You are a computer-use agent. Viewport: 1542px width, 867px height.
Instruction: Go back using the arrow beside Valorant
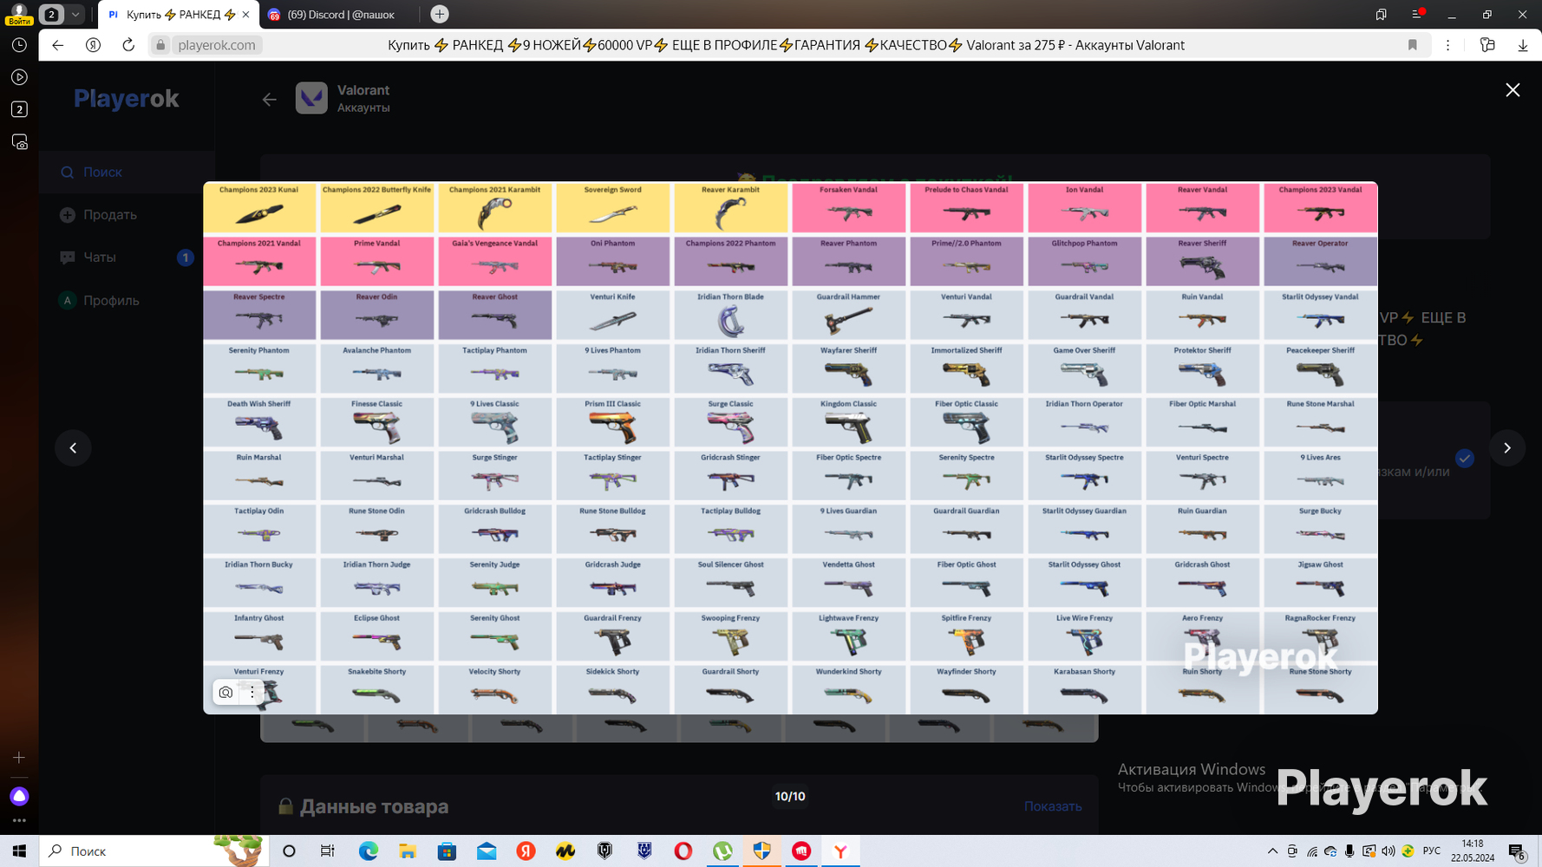pyautogui.click(x=270, y=100)
